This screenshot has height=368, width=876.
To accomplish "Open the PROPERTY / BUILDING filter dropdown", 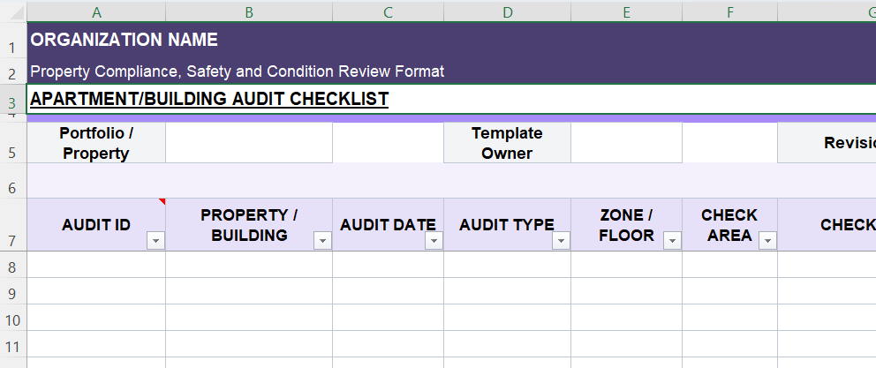I will click(x=322, y=242).
